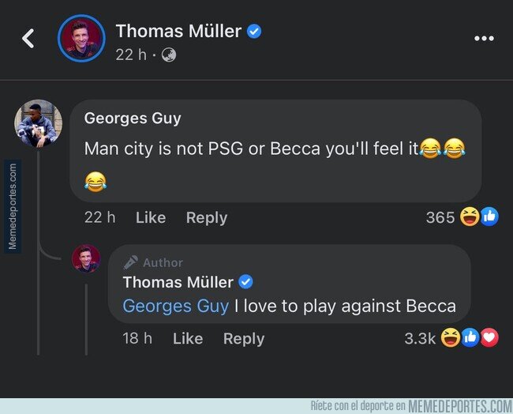This screenshot has width=513, height=414.
Task: Click heart reaction icon beside 3.3k
Action: (489, 337)
